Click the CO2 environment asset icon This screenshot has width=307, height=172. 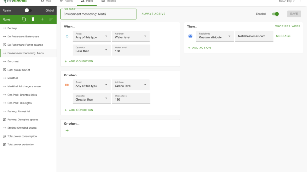67,85
